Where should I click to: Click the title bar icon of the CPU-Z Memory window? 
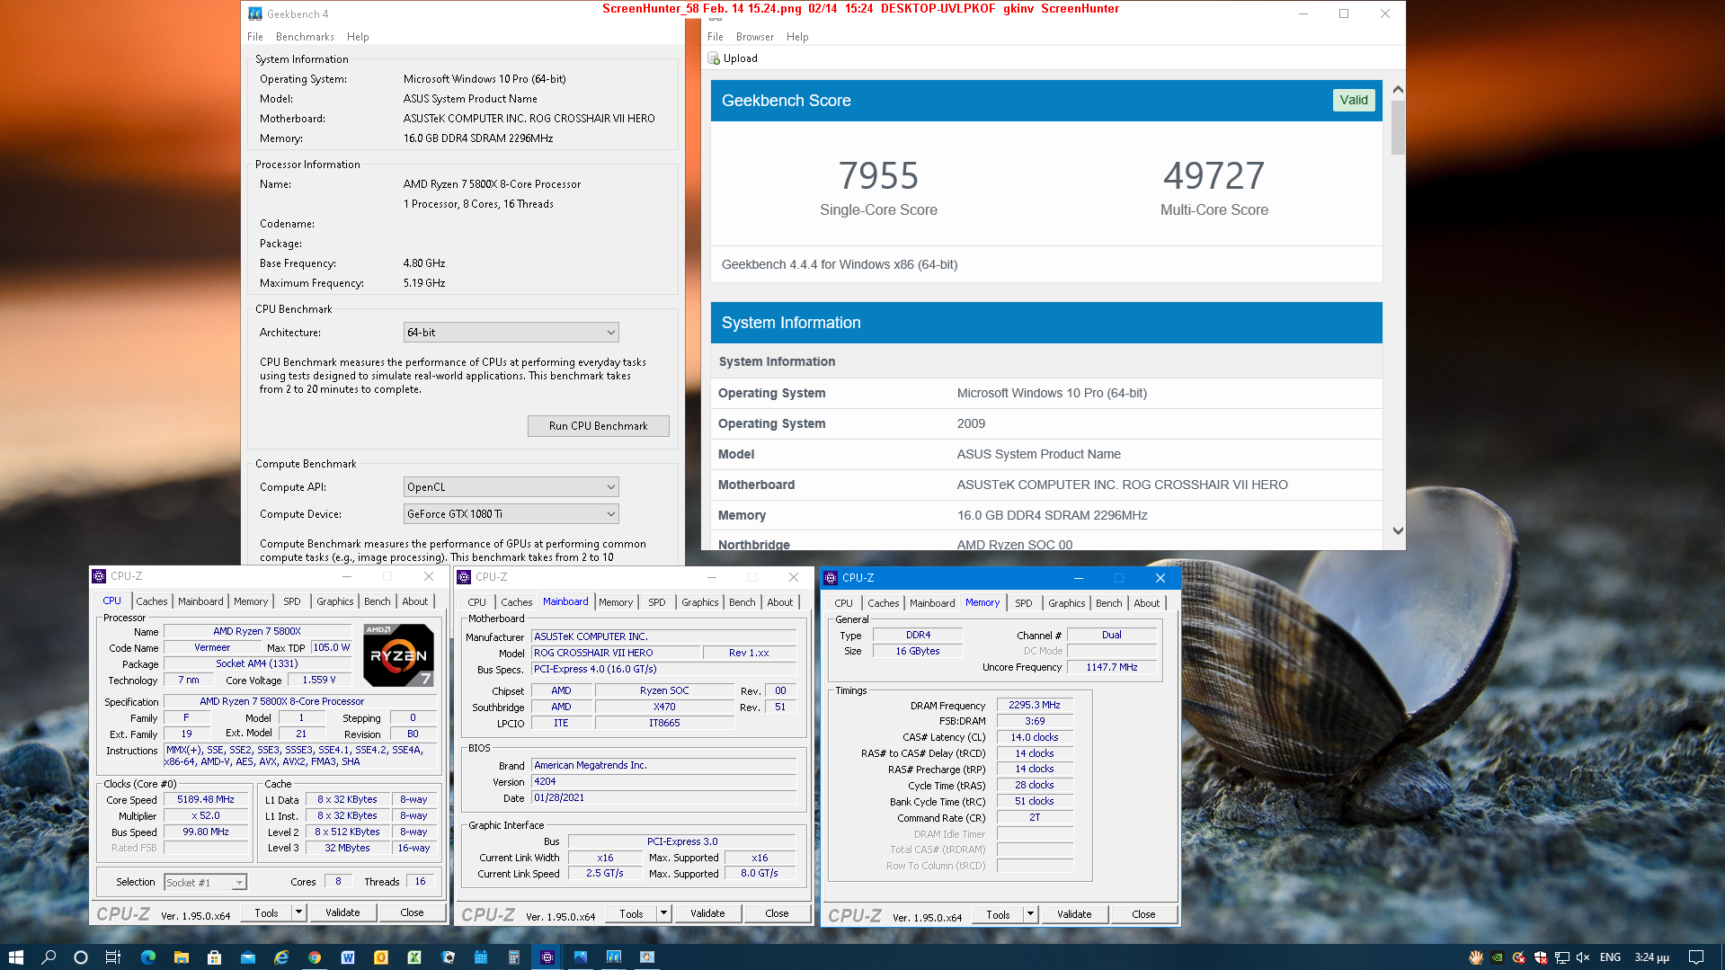tap(831, 578)
